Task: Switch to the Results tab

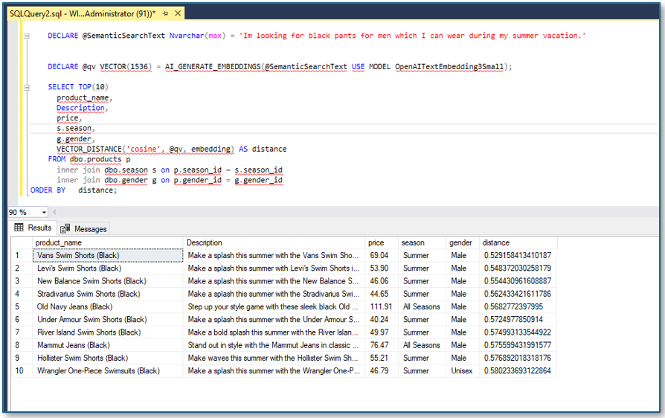Action: (x=33, y=228)
